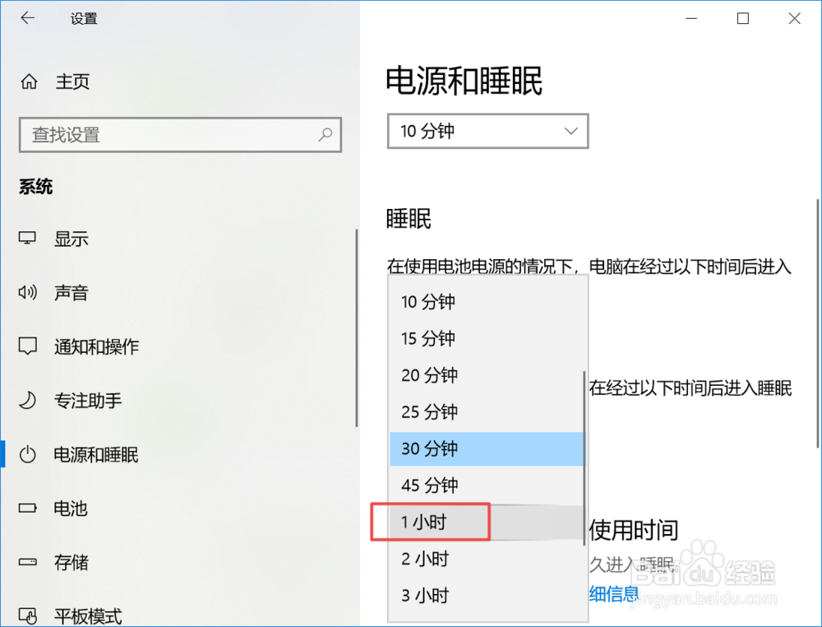Open the 平板模式 settings page

88,615
